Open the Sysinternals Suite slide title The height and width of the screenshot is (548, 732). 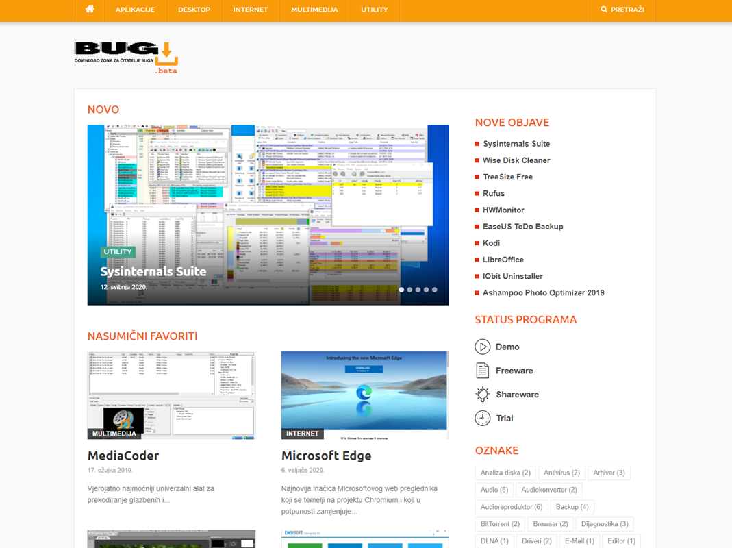click(153, 271)
